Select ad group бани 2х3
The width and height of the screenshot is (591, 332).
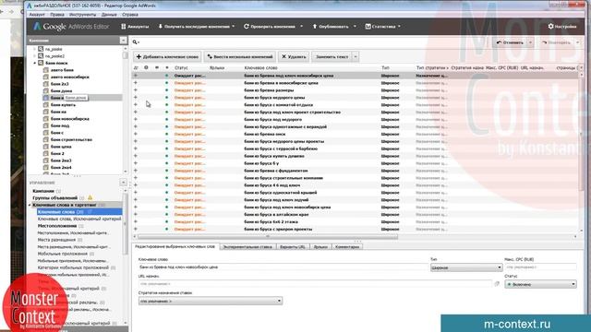(59, 84)
